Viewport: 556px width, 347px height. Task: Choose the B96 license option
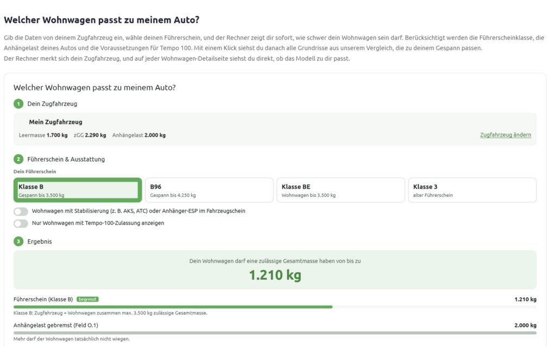(209, 190)
